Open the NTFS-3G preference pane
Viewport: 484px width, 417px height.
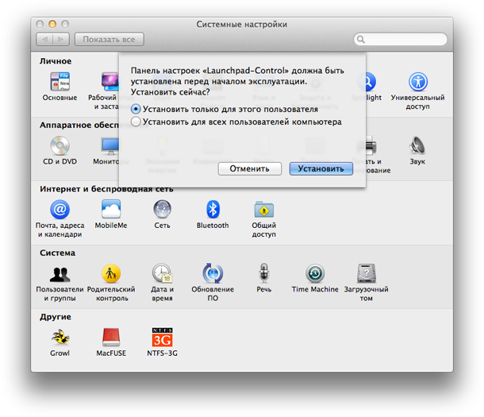(162, 337)
